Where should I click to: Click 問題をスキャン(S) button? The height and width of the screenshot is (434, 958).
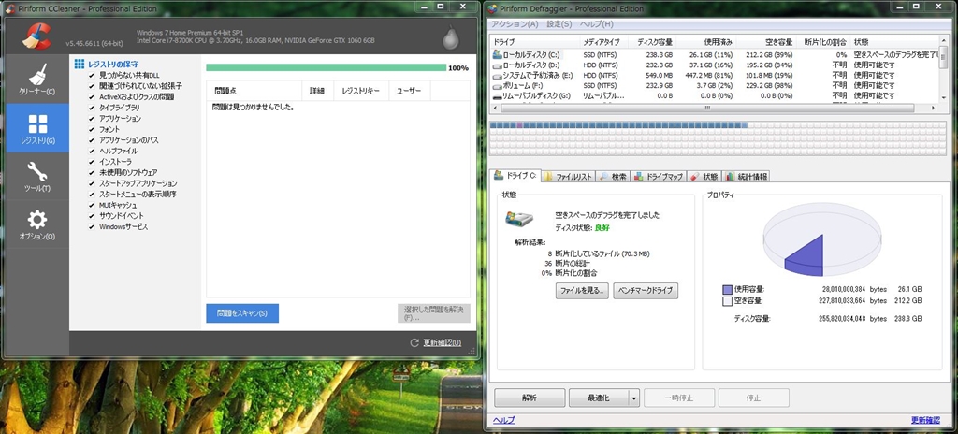tap(242, 313)
